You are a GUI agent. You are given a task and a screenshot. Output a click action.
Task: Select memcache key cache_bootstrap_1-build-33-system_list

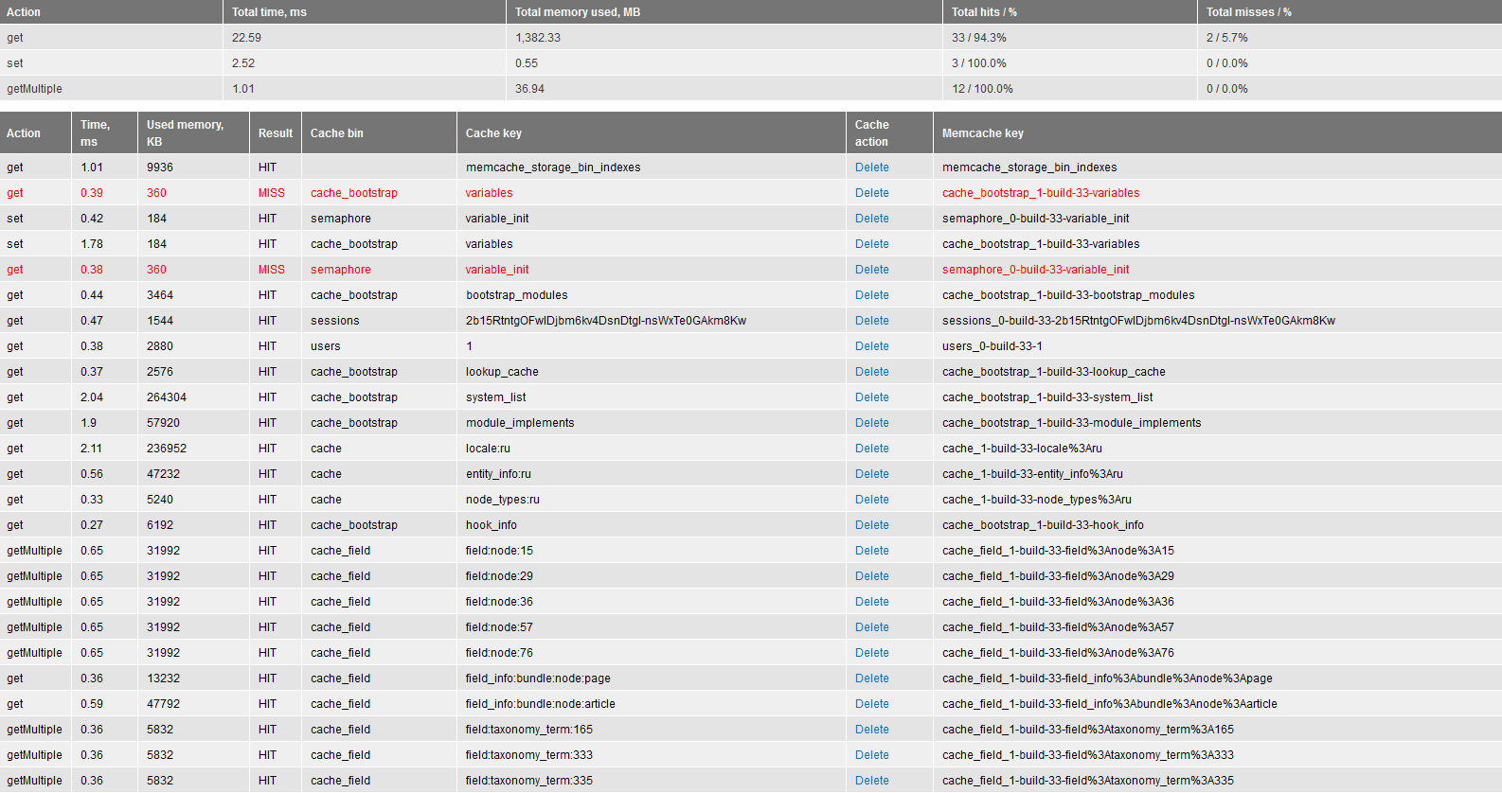click(1047, 397)
